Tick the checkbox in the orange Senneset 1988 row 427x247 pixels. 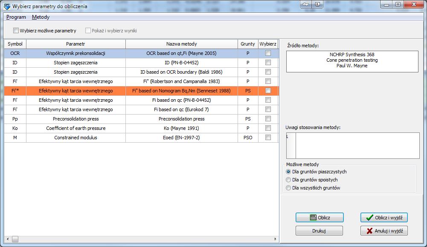tap(268, 90)
